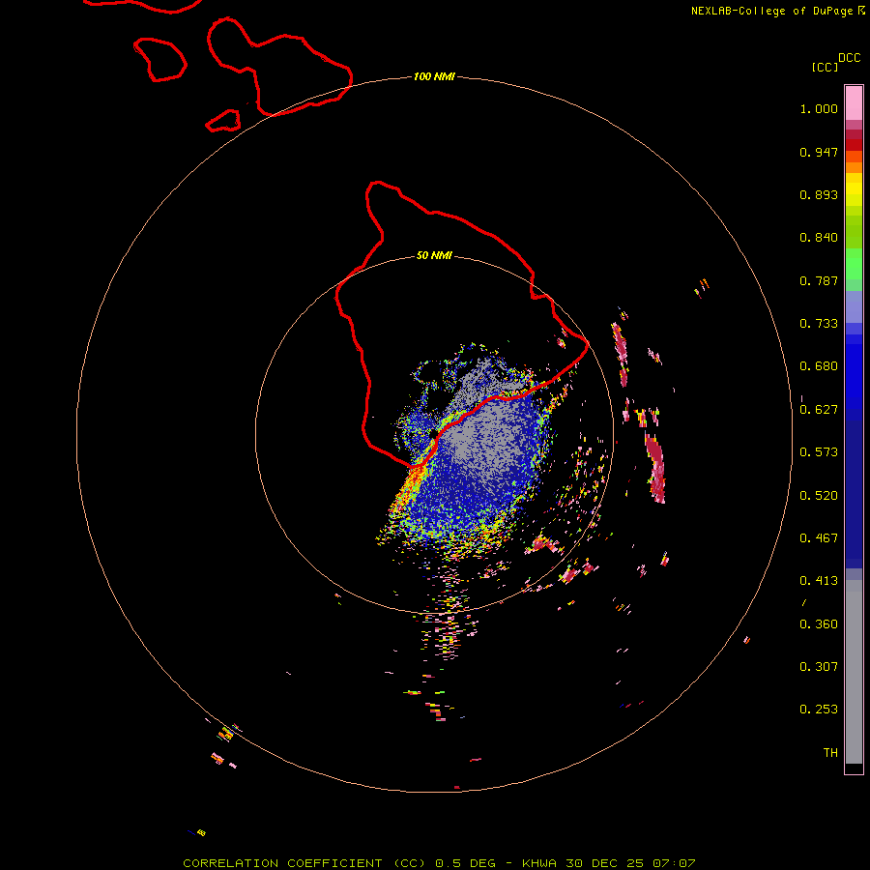Select the 0.733 scale label
The height and width of the screenshot is (870, 870).
pos(819,324)
